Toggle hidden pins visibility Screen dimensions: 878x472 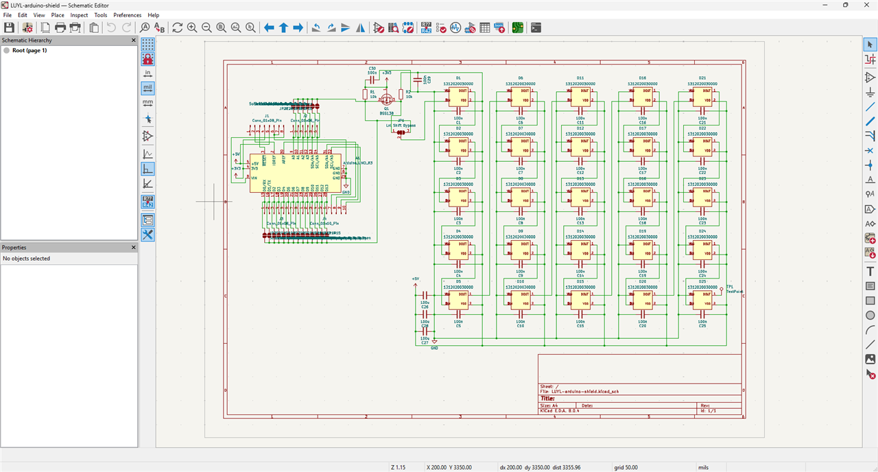coord(147,137)
